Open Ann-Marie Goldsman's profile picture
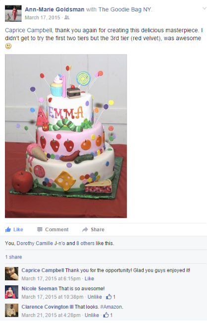207x323 pixels. click(x=13, y=13)
